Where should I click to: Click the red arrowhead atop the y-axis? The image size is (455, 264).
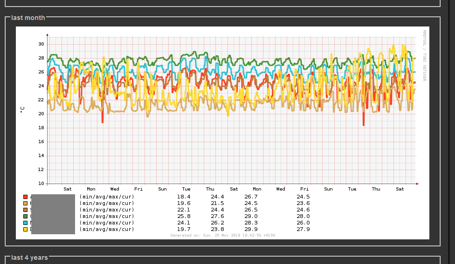coord(47,35)
